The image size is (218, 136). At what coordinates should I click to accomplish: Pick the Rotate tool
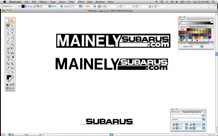(x=8, y=45)
